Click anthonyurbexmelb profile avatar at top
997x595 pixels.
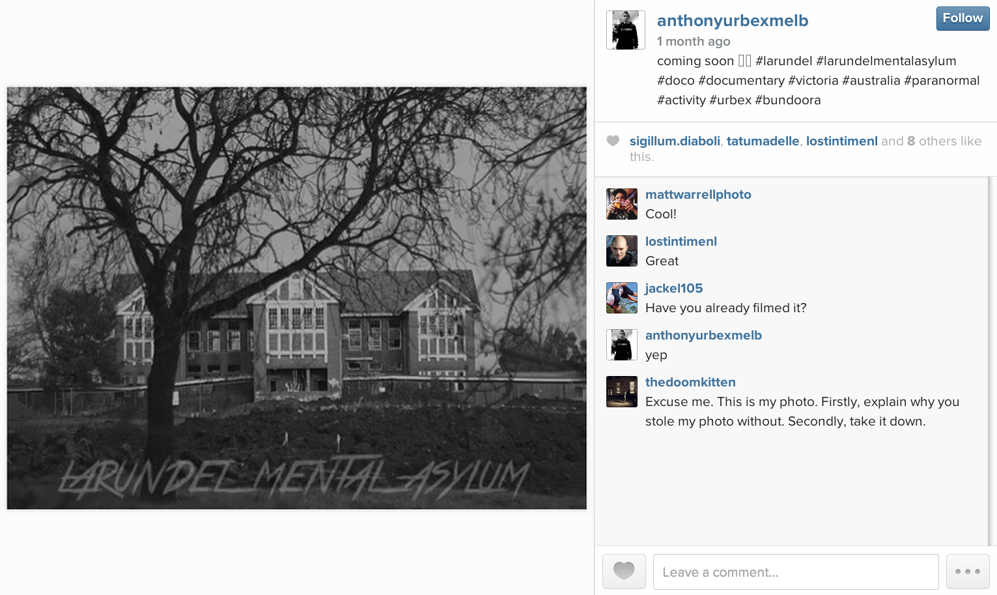(626, 30)
